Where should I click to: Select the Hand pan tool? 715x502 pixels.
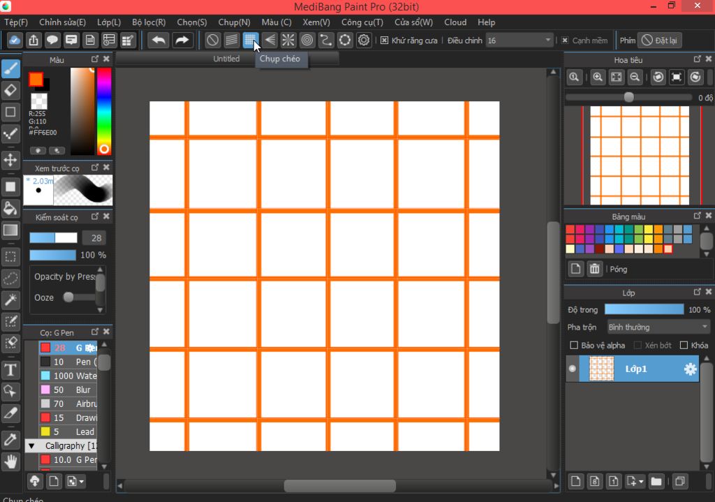coord(11,462)
